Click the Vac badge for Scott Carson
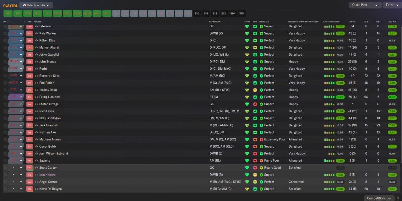 click(30, 168)
